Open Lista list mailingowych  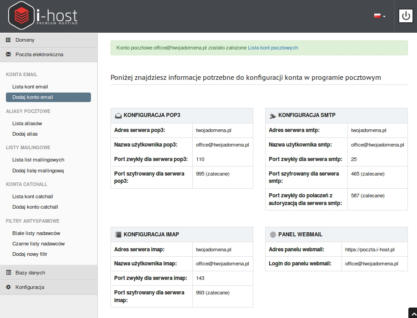[x=38, y=160]
